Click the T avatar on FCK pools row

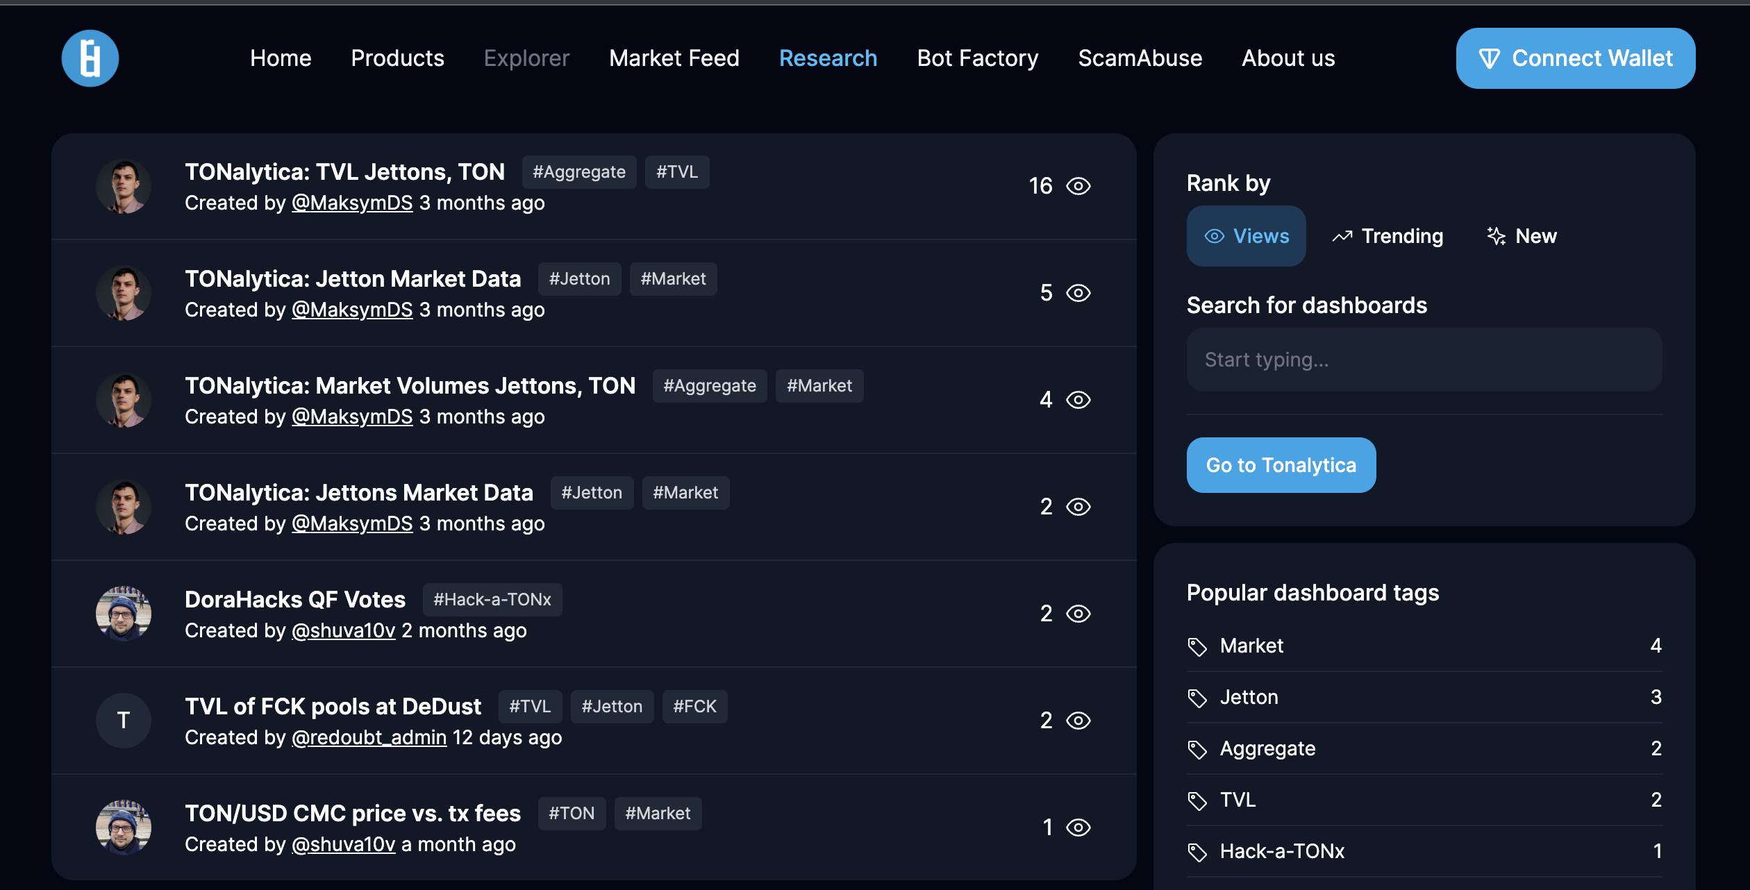[124, 721]
